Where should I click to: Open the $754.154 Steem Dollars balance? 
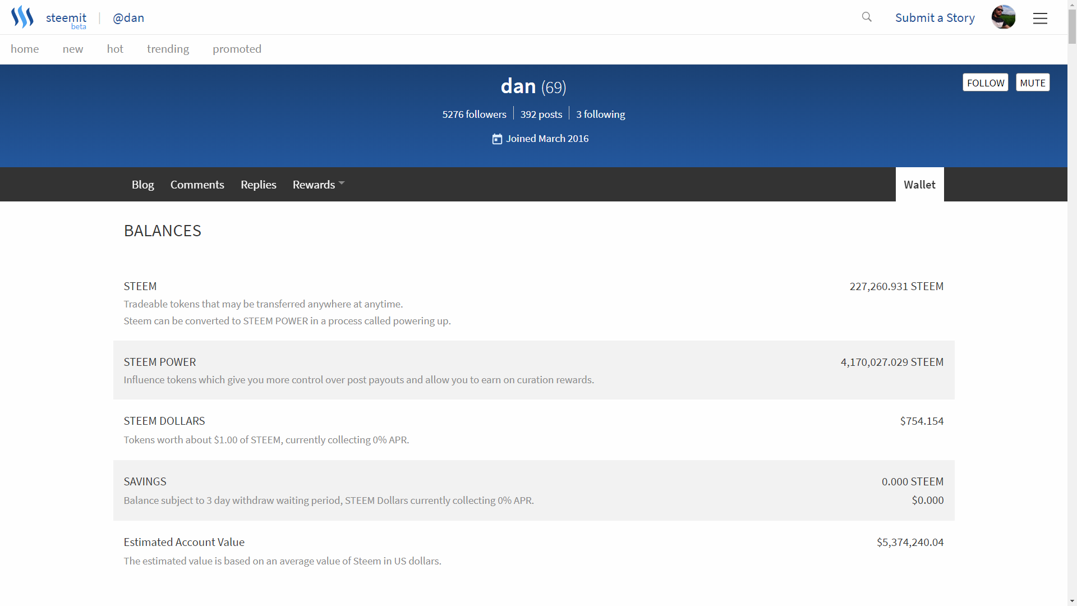pos(922,421)
